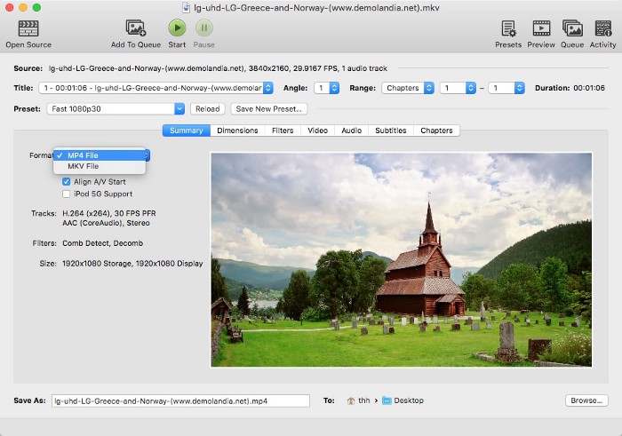
Task: Start encoding with the green Start button
Action: (177, 28)
